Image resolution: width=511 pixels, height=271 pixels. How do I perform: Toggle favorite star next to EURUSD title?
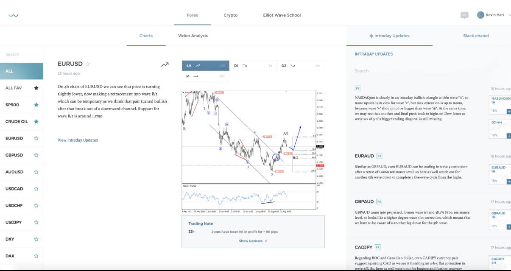coord(88,64)
